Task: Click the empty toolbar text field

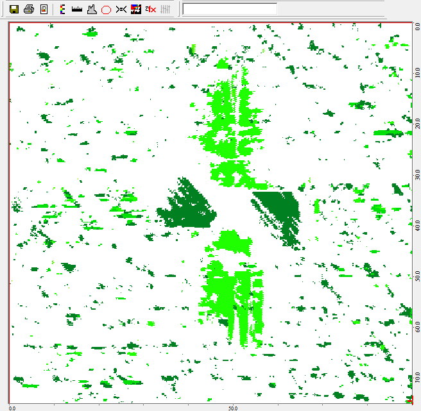Action: click(x=230, y=9)
